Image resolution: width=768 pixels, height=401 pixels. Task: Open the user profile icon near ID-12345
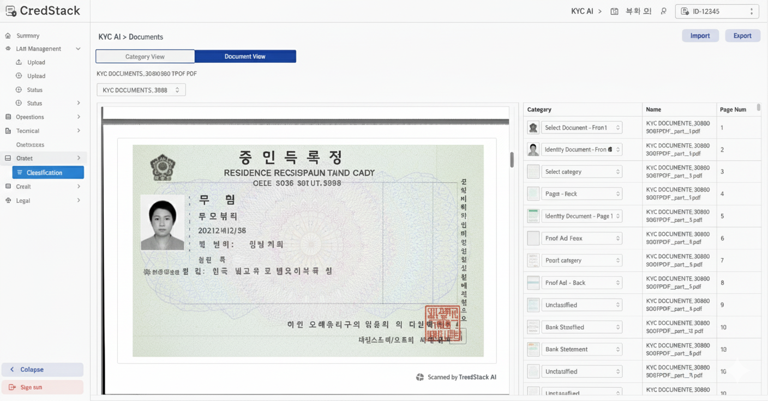tap(663, 10)
